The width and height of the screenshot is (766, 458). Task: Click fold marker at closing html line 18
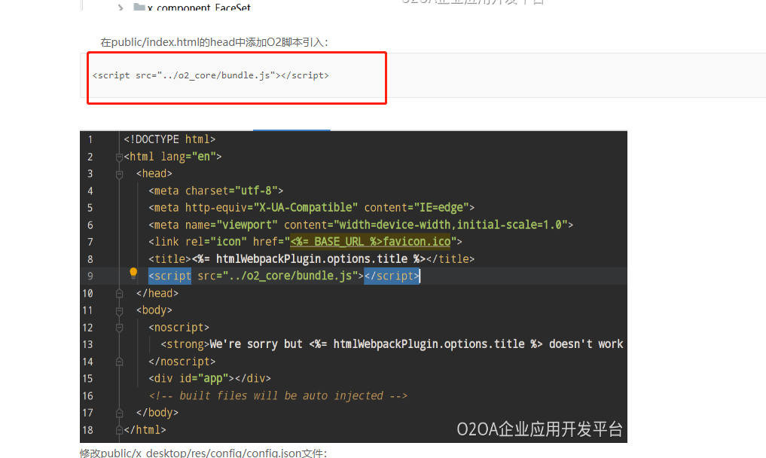[119, 430]
